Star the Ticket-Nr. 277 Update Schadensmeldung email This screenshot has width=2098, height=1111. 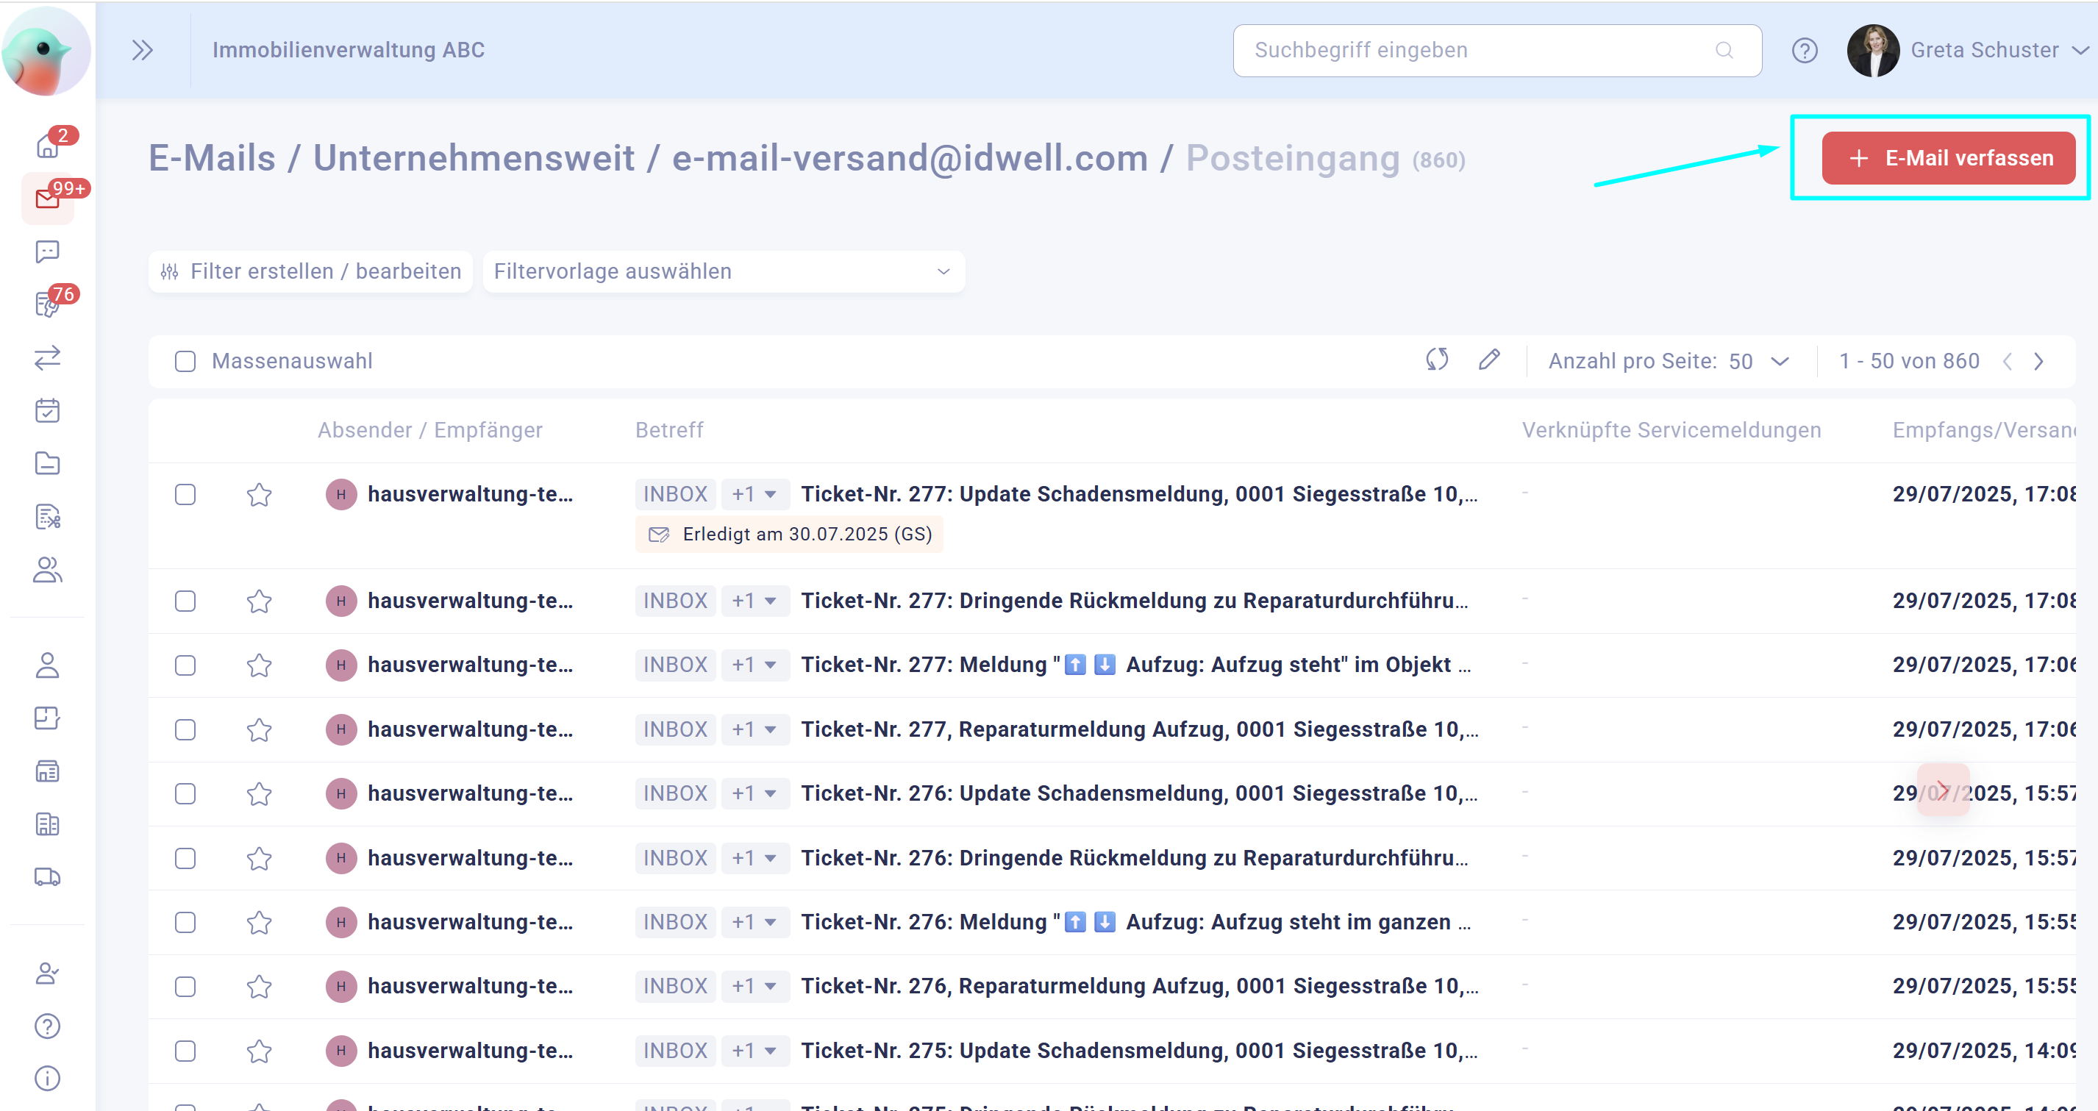click(259, 494)
